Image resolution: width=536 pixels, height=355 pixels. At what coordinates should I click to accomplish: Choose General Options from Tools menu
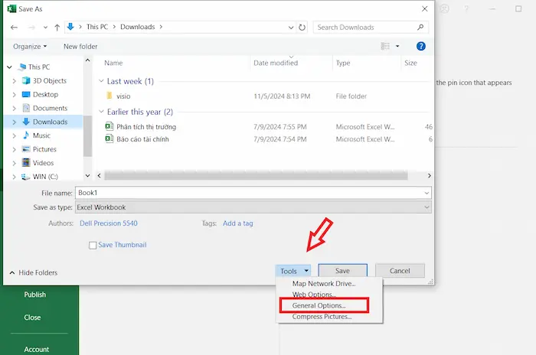(x=319, y=305)
